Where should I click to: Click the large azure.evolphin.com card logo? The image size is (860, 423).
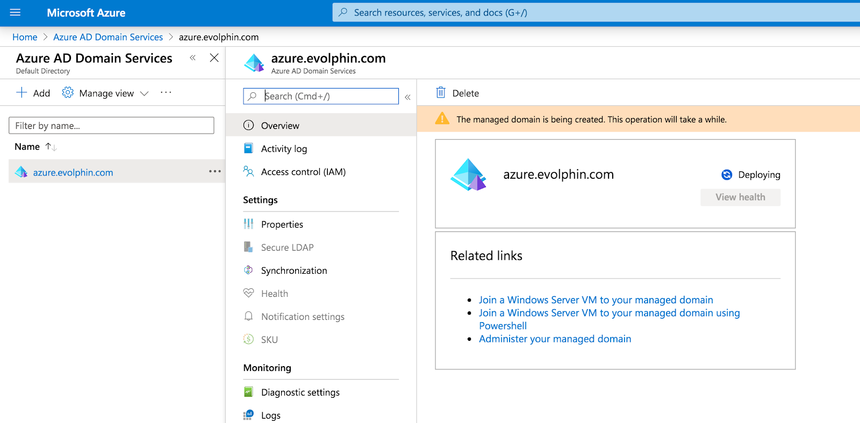tap(469, 174)
